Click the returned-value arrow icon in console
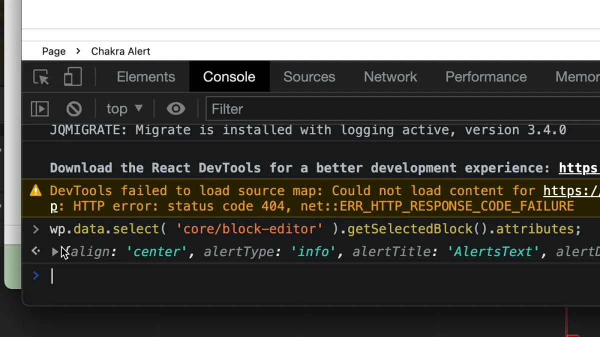This screenshot has height=337, width=600. [x=35, y=251]
